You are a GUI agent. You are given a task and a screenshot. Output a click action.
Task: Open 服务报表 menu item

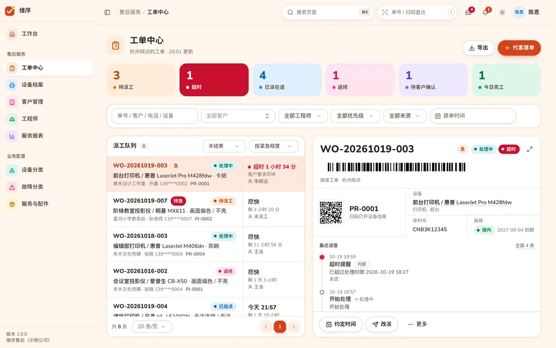pos(48,136)
